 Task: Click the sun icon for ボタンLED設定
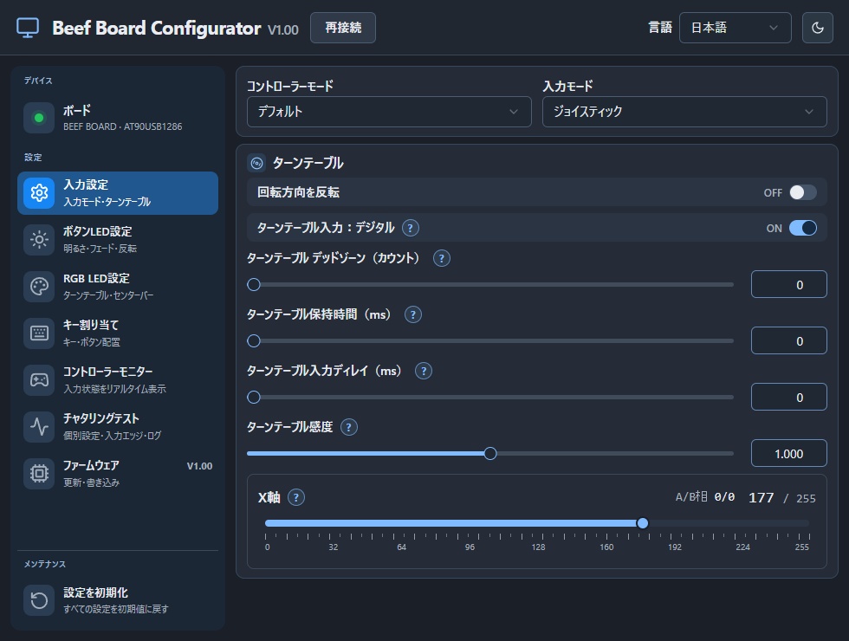tap(39, 239)
